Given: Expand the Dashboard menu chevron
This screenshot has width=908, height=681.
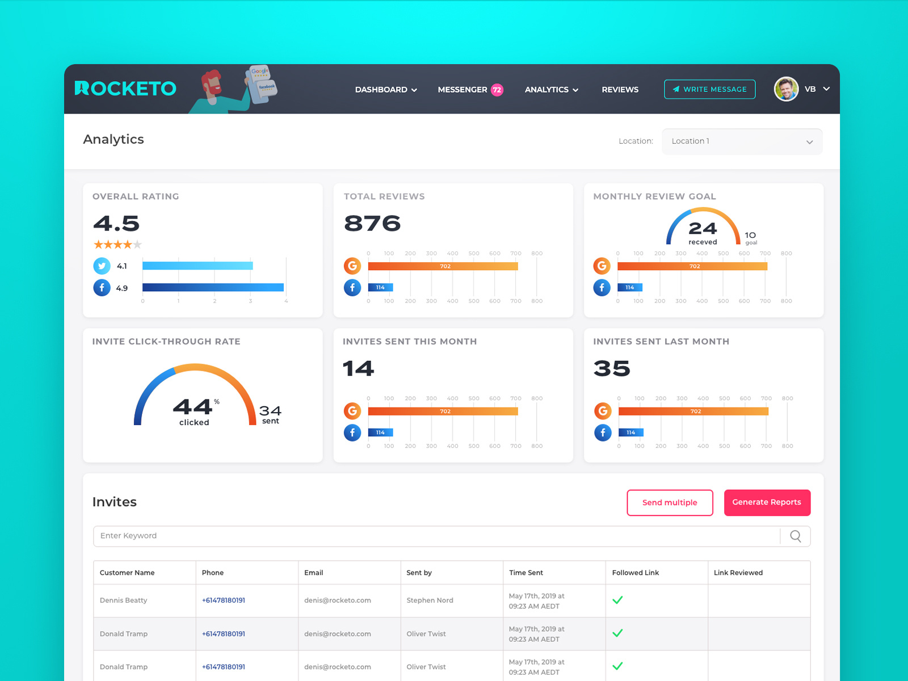Looking at the screenshot, I should pyautogui.click(x=414, y=90).
